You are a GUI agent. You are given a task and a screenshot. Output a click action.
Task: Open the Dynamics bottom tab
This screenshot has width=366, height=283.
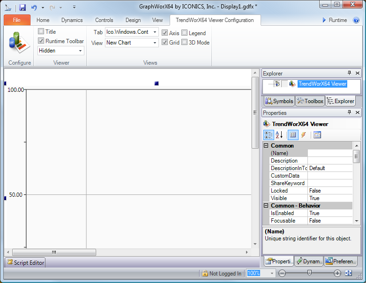point(309,261)
